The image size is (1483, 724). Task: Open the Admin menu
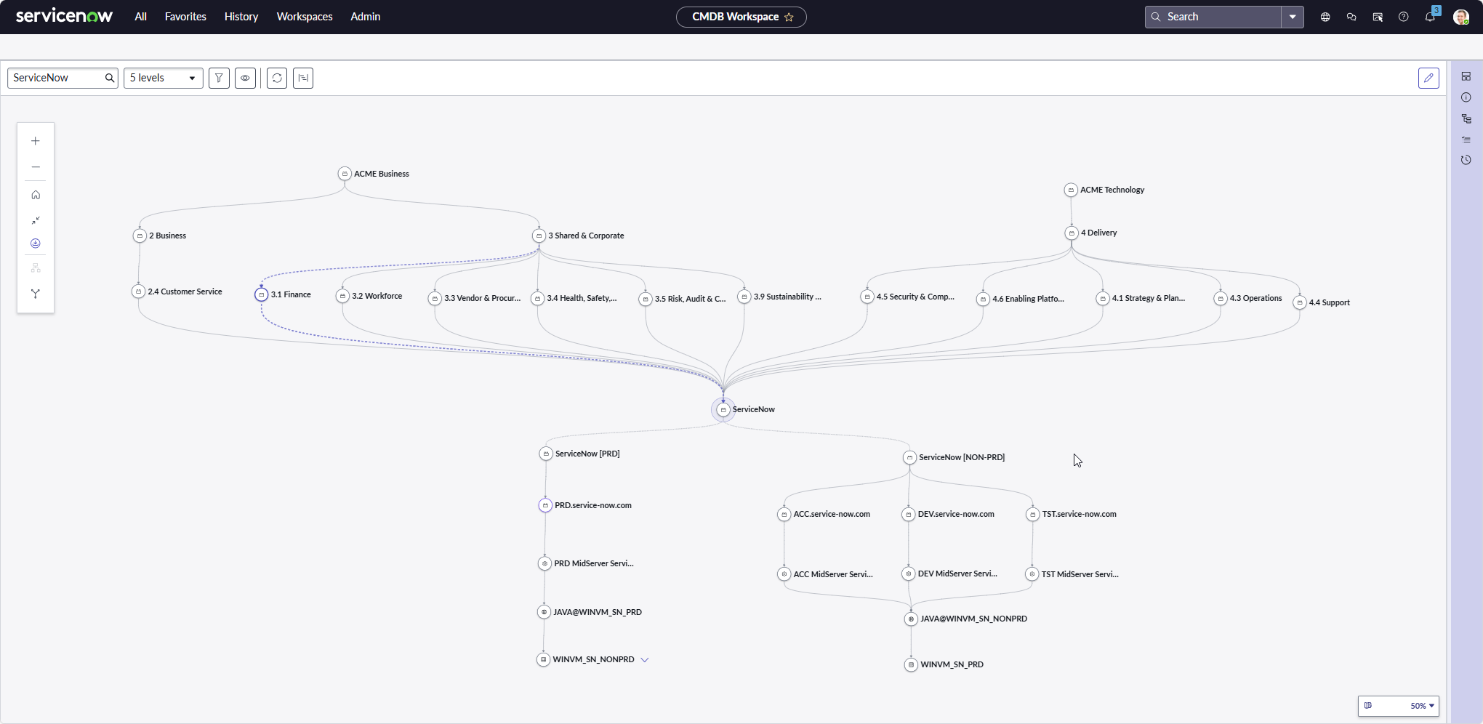point(365,17)
